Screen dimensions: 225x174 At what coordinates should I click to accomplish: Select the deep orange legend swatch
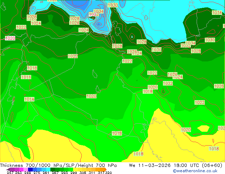click(x=102, y=169)
